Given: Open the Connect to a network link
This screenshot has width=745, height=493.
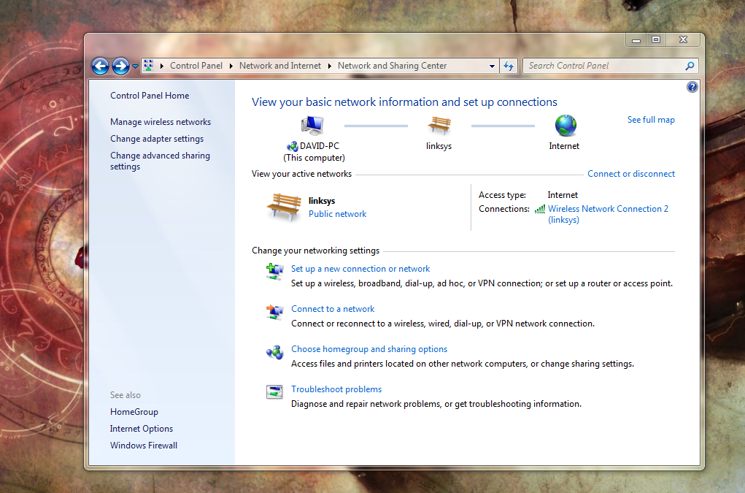Looking at the screenshot, I should point(333,309).
